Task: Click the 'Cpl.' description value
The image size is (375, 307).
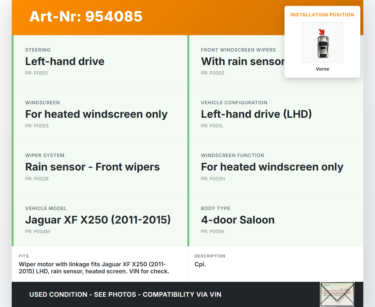Action: click(x=200, y=264)
